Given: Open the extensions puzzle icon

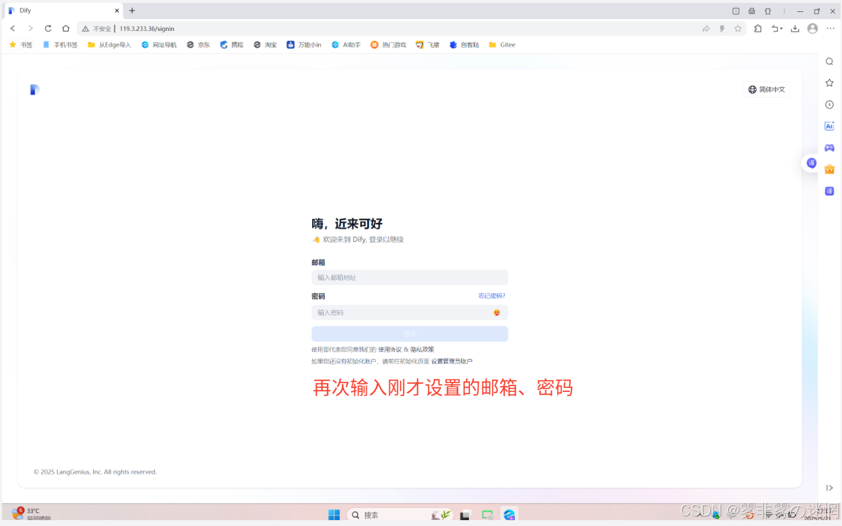Looking at the screenshot, I should [758, 28].
